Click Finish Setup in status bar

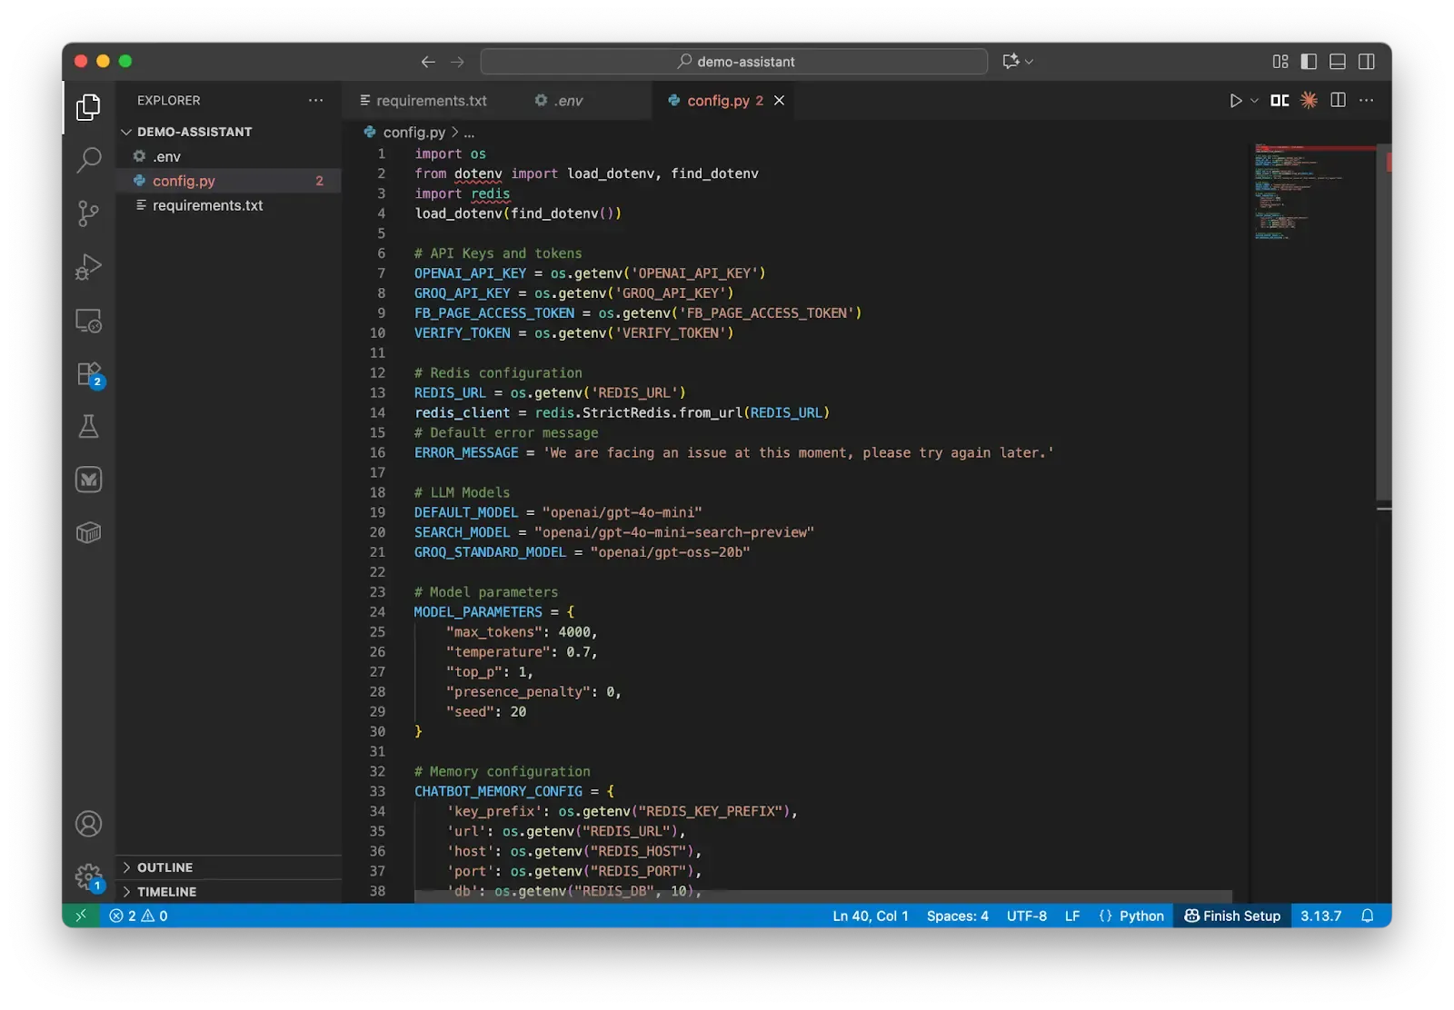1232,916
